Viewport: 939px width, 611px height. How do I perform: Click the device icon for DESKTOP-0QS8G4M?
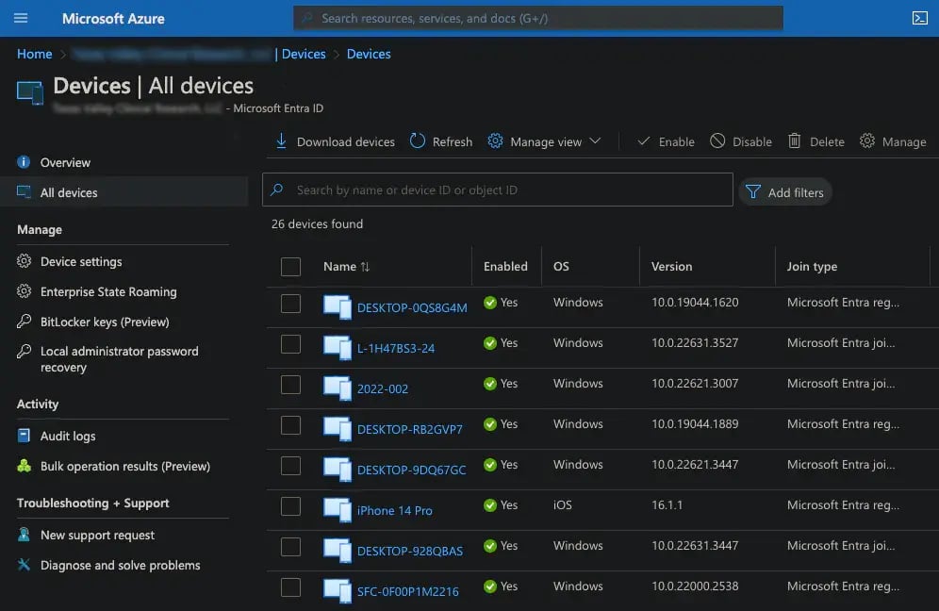pyautogui.click(x=338, y=306)
